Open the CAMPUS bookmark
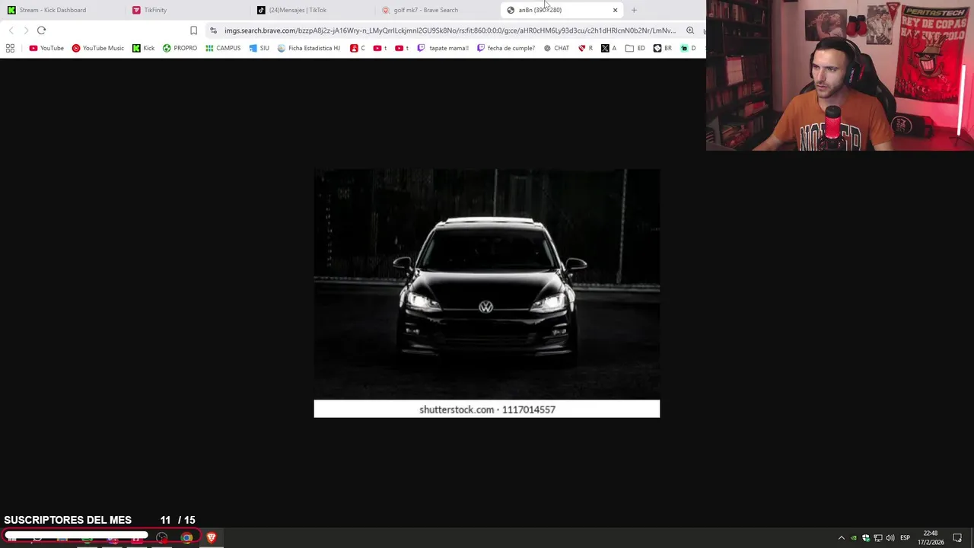The image size is (974, 548). pyautogui.click(x=223, y=48)
